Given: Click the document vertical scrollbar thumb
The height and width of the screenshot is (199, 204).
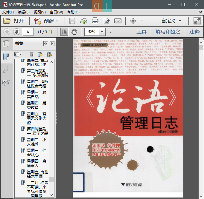Looking at the screenshot, I should tap(201, 47).
